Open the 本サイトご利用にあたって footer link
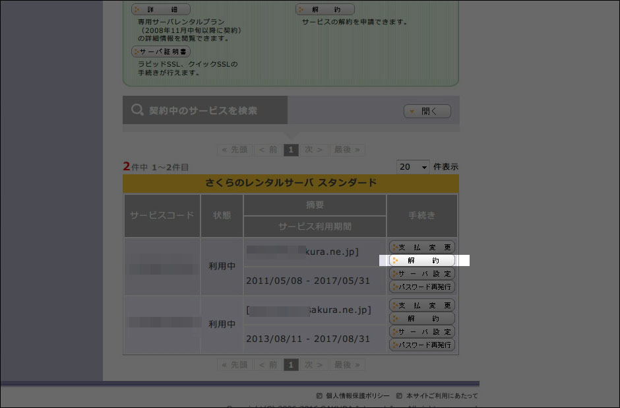The width and height of the screenshot is (620, 408). (x=442, y=395)
